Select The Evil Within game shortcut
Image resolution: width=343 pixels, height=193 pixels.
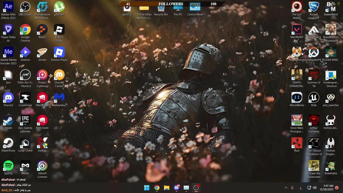point(297,10)
